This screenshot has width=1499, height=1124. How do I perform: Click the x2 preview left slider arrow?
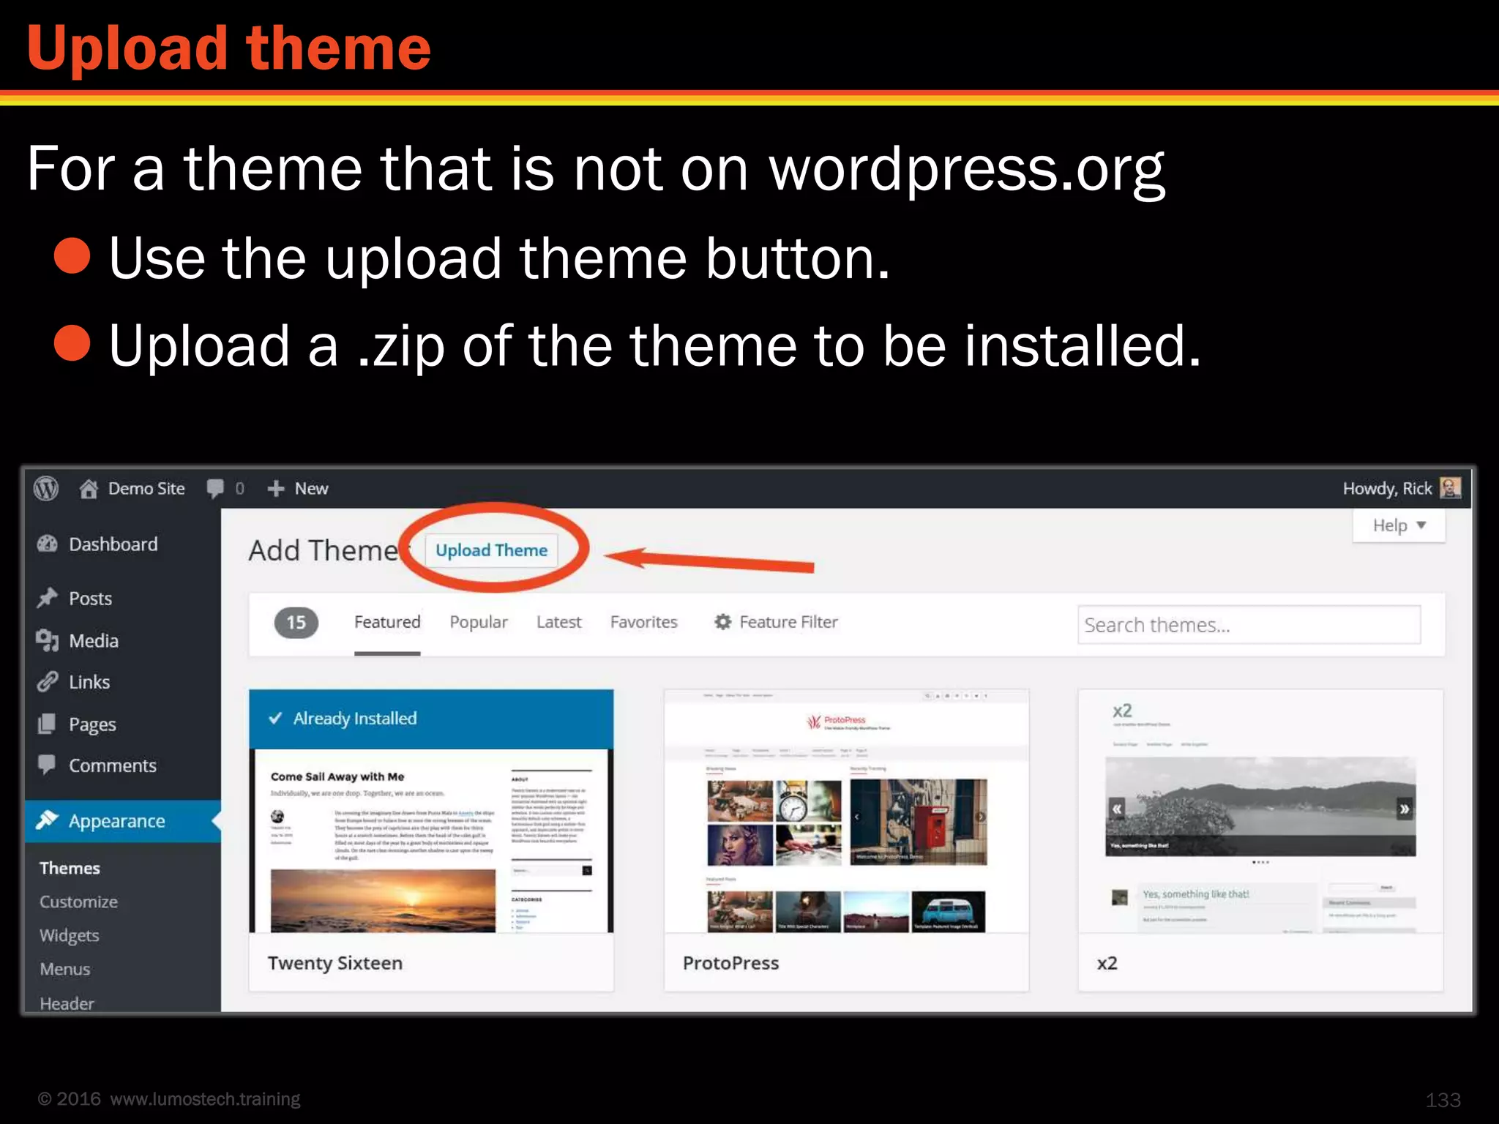[1117, 809]
